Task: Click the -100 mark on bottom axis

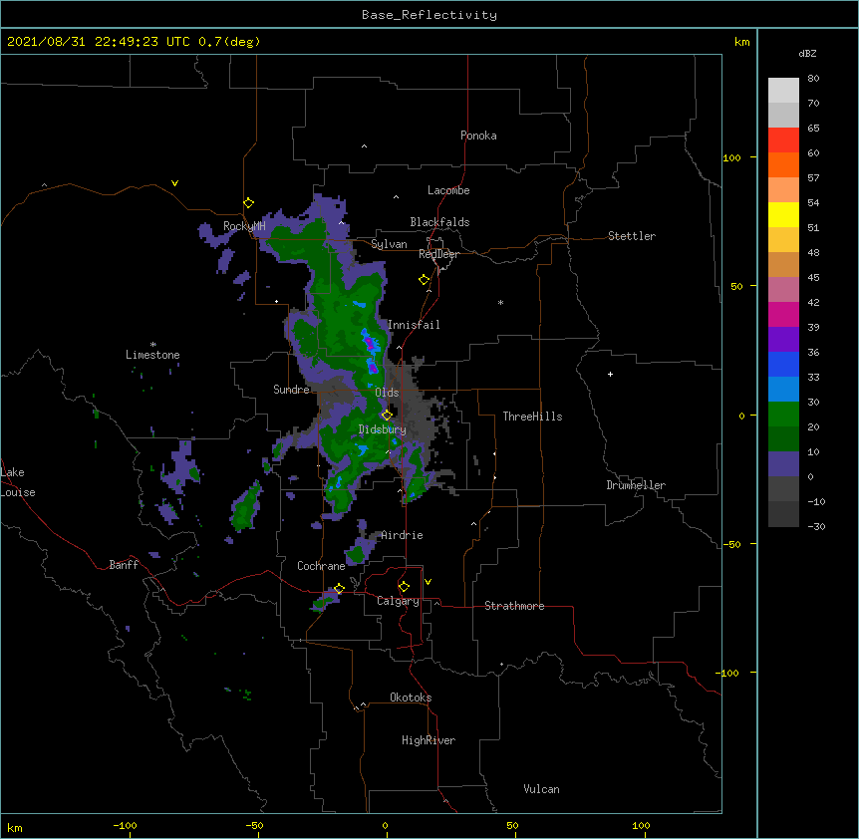Action: pos(125,825)
